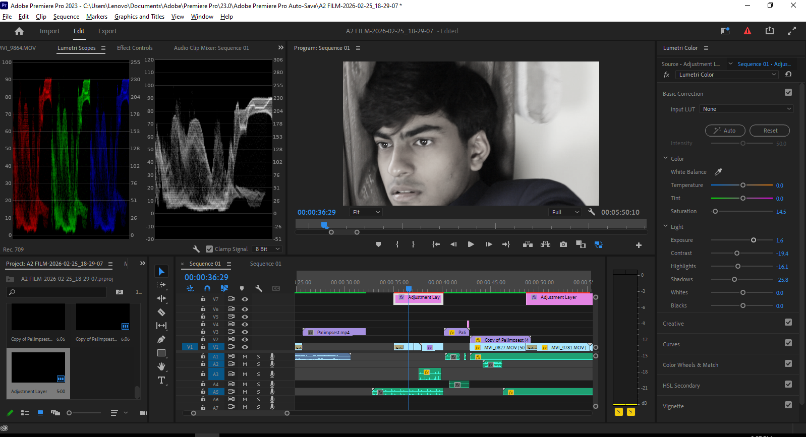Viewport: 806px width, 437px height.
Task: Toggle the Vignette section checkbox
Action: [x=788, y=405]
